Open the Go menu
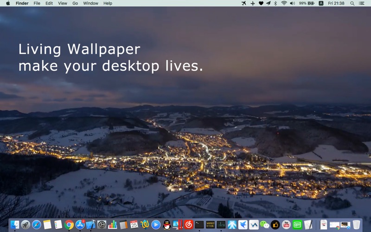 [75, 3]
